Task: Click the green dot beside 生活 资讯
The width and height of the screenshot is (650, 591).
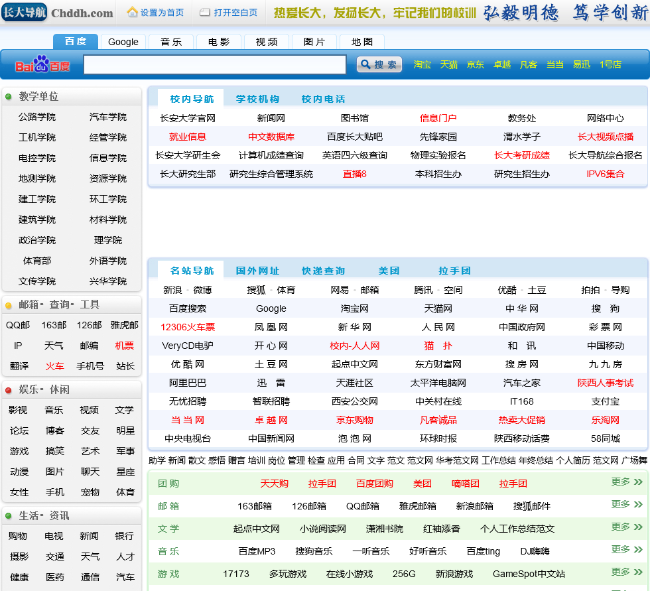Action: [x=9, y=516]
